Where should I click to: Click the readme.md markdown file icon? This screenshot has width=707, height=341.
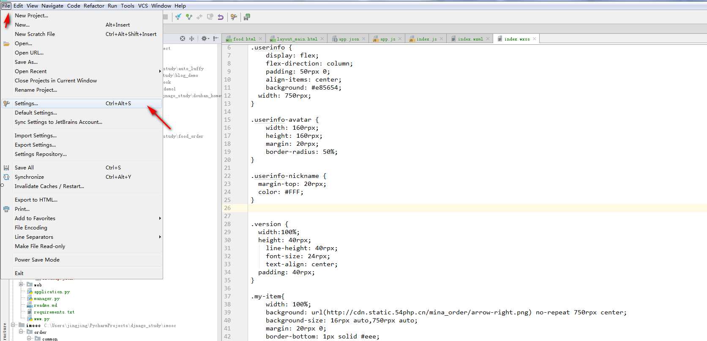30,305
